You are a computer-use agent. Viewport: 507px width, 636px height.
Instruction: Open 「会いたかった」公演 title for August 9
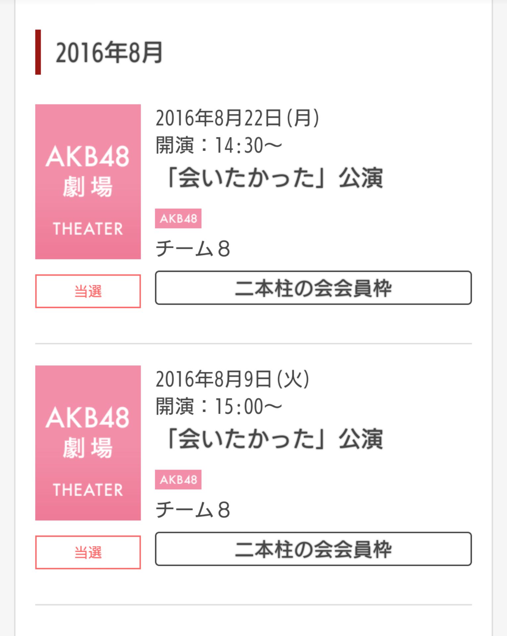point(274,439)
